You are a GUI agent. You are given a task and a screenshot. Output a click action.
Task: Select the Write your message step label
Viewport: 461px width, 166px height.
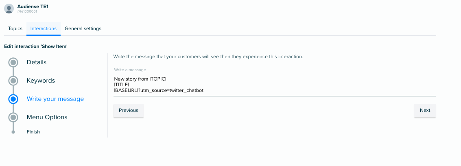[x=55, y=99]
